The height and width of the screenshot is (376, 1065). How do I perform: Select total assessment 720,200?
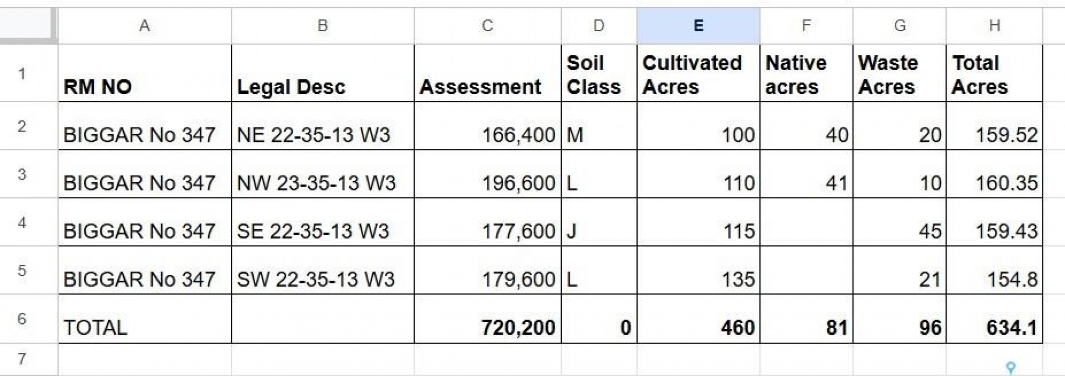coord(487,319)
